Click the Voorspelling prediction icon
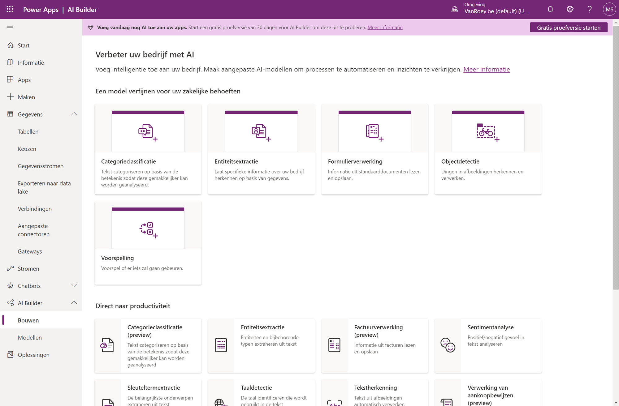The width and height of the screenshot is (619, 406). pyautogui.click(x=149, y=230)
